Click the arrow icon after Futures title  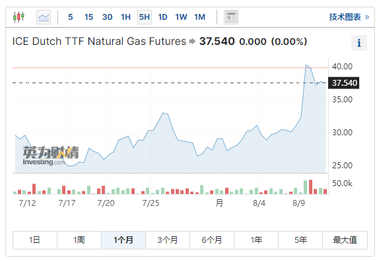[192, 42]
